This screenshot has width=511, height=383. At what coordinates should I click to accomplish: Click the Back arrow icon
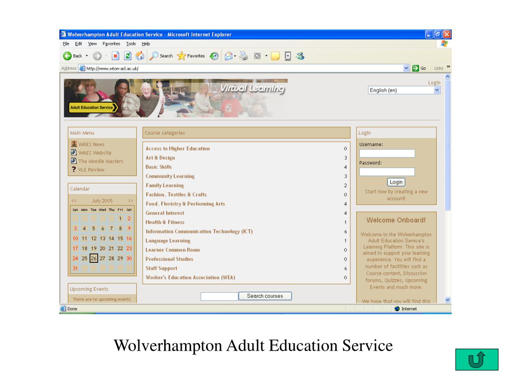click(67, 56)
